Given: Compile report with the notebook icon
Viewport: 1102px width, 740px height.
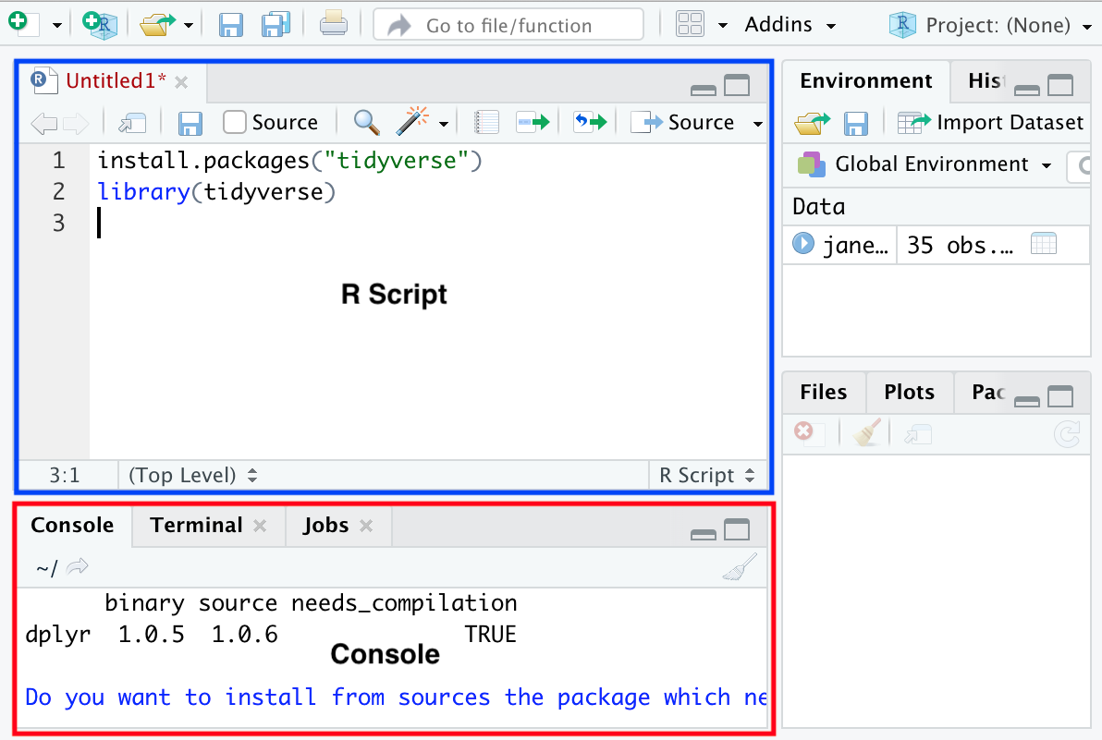Looking at the screenshot, I should [485, 122].
